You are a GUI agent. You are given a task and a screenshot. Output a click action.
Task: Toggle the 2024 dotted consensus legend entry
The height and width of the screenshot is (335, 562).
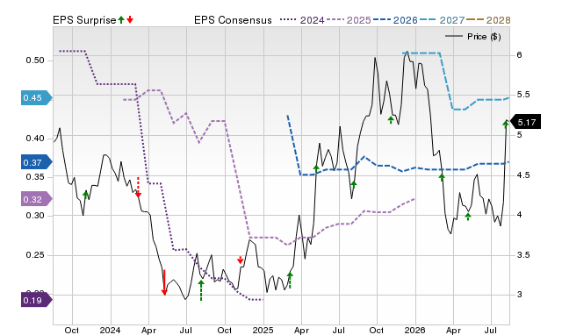coord(302,20)
